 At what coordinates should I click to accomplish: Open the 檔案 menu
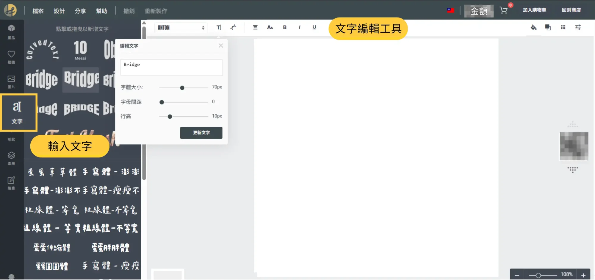38,11
